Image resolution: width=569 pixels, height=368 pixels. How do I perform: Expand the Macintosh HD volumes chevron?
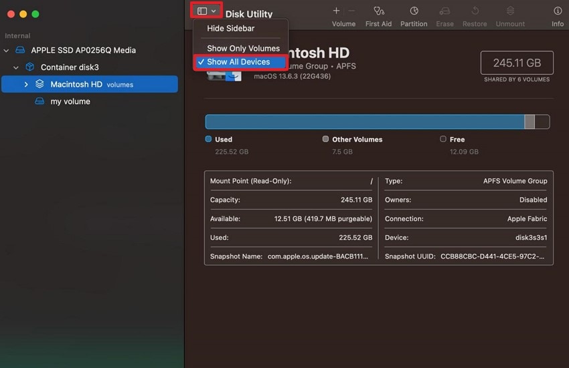pos(25,84)
